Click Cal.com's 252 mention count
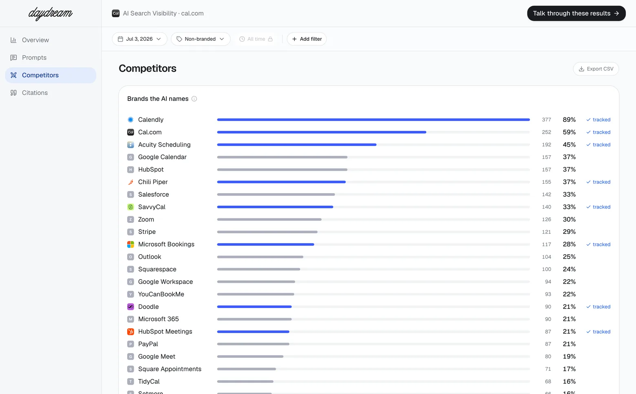The height and width of the screenshot is (394, 636). pyautogui.click(x=546, y=132)
